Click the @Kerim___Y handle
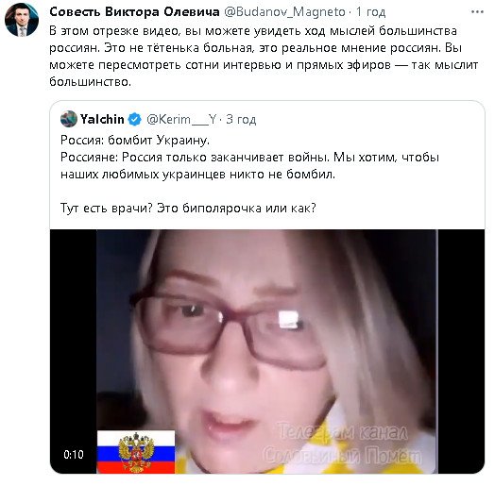The height and width of the screenshot is (486, 495). click(x=181, y=120)
